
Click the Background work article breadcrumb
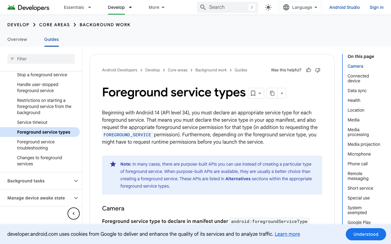tap(211, 70)
